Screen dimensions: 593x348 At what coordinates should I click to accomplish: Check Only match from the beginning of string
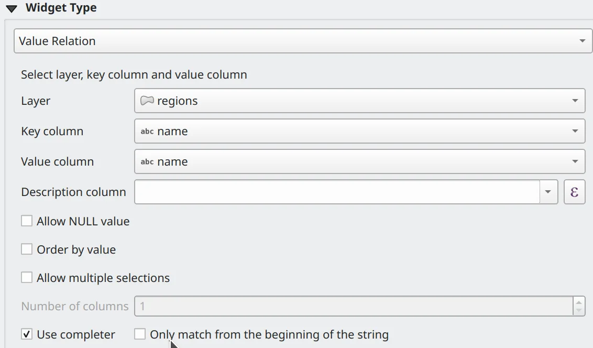point(140,334)
